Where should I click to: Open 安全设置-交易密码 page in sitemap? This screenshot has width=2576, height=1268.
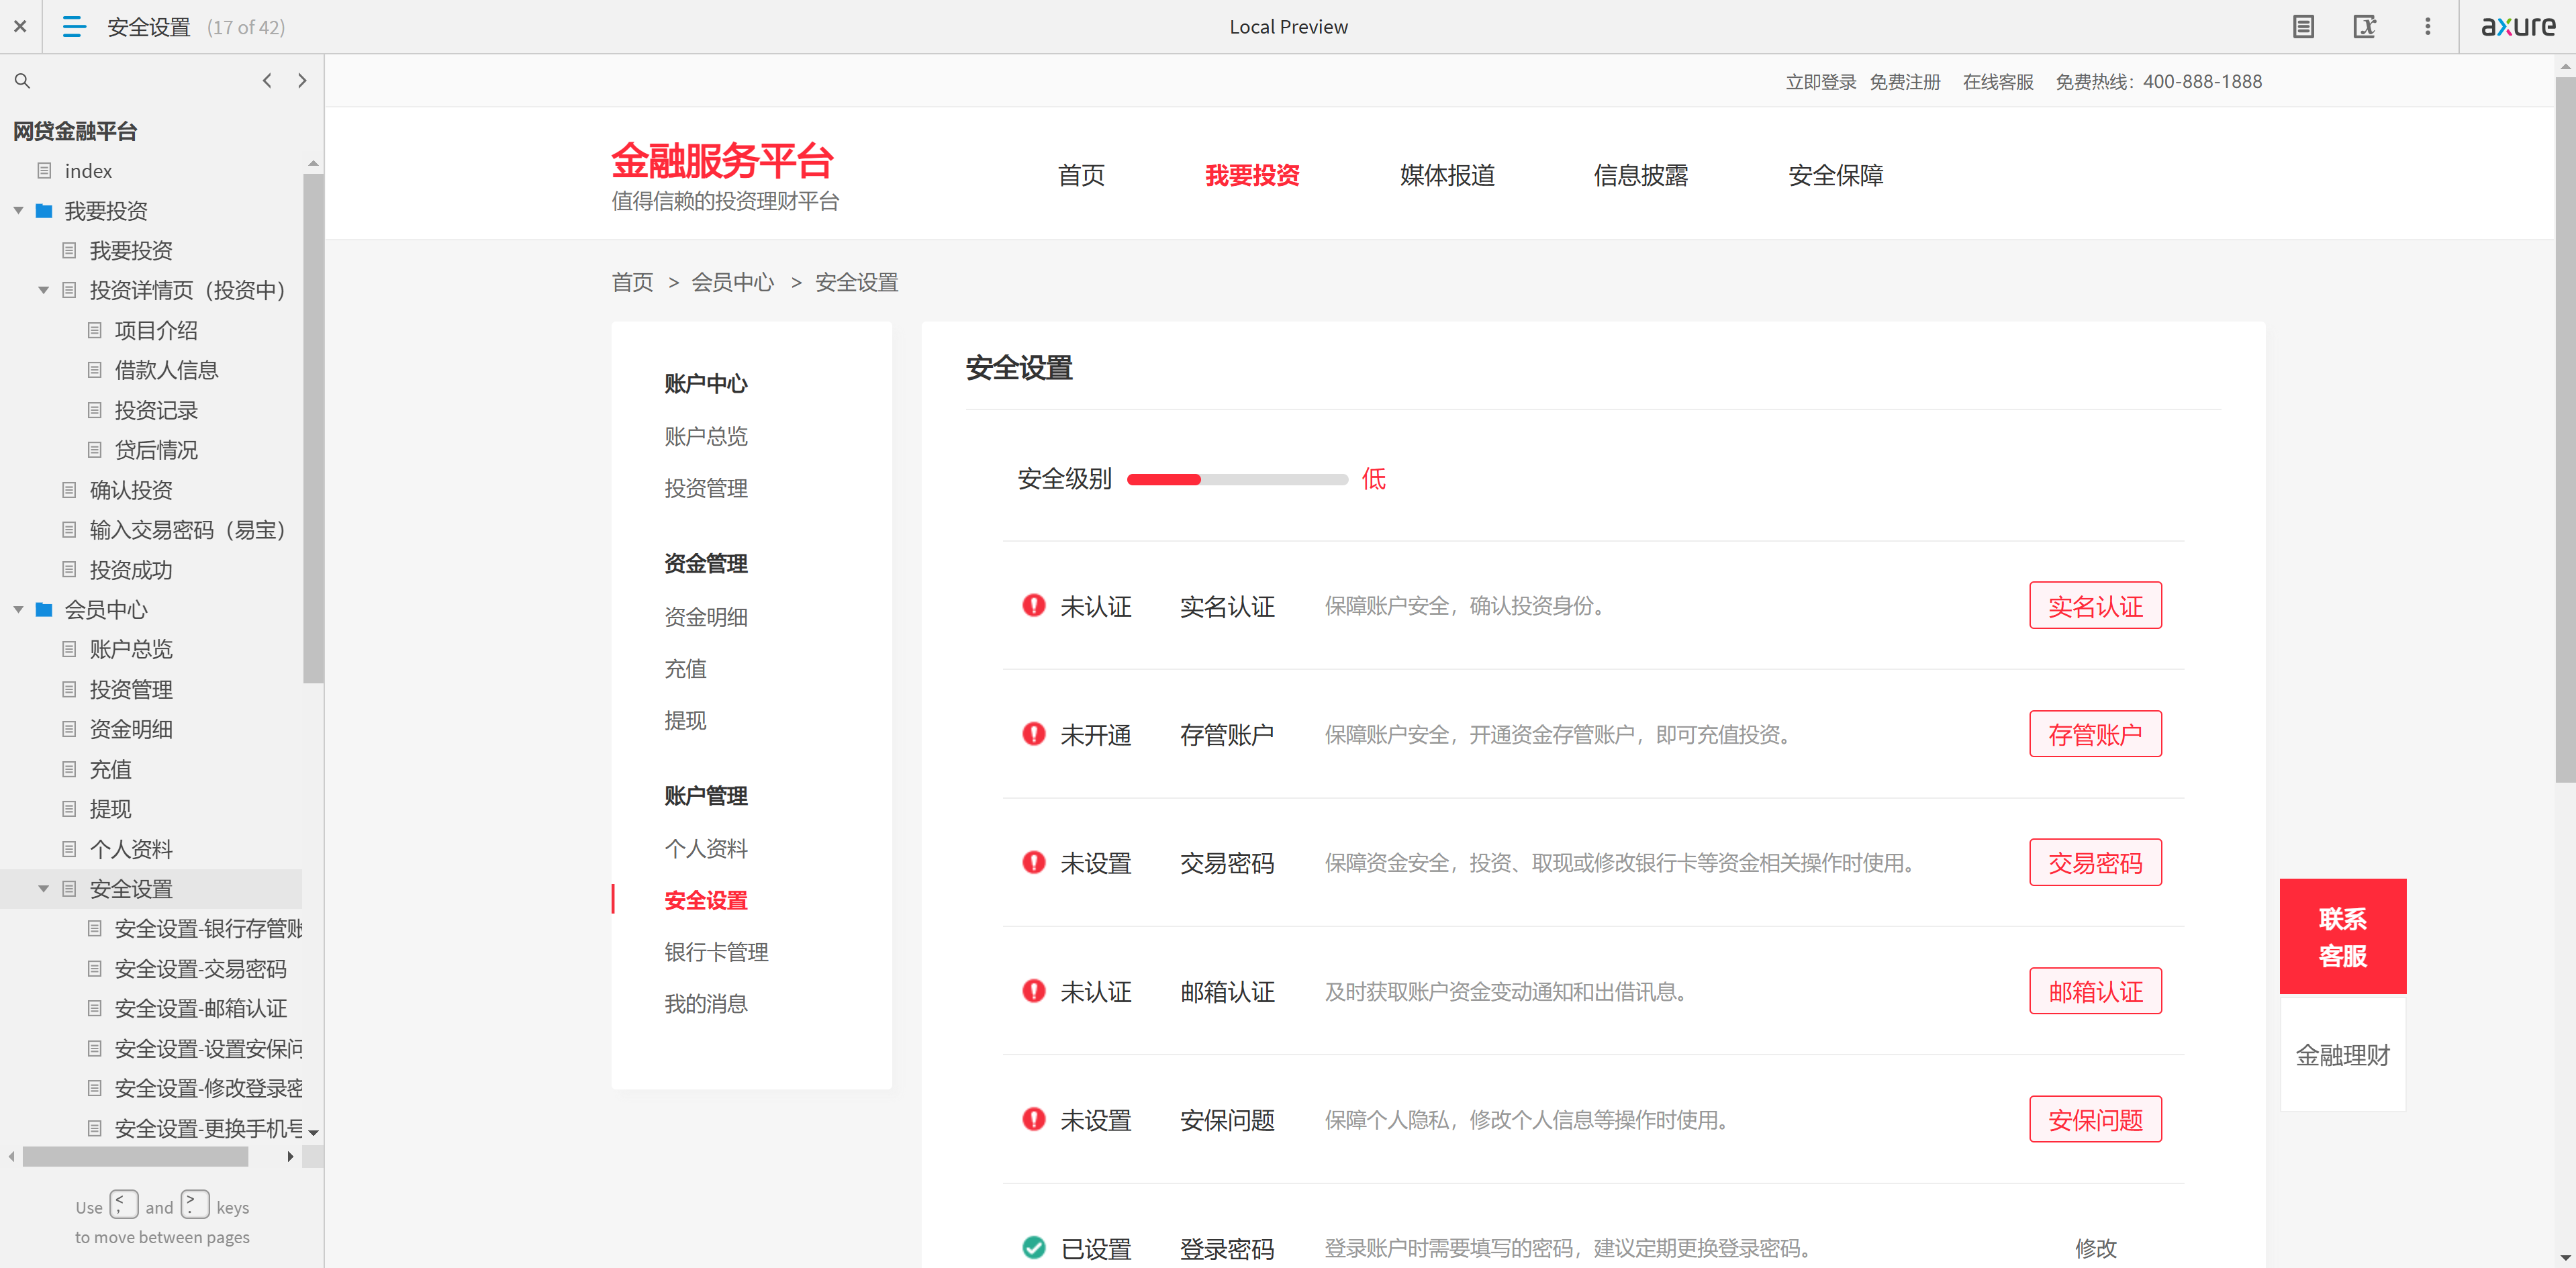200,968
